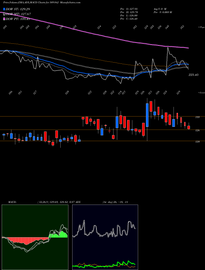Viewport: 205px width, 270px height.
Task: Click the Pre O: 127.95 value
Action: pyautogui.click(x=129, y=9)
